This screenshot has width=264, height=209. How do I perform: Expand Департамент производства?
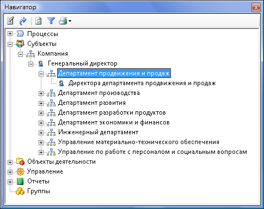coord(41,93)
